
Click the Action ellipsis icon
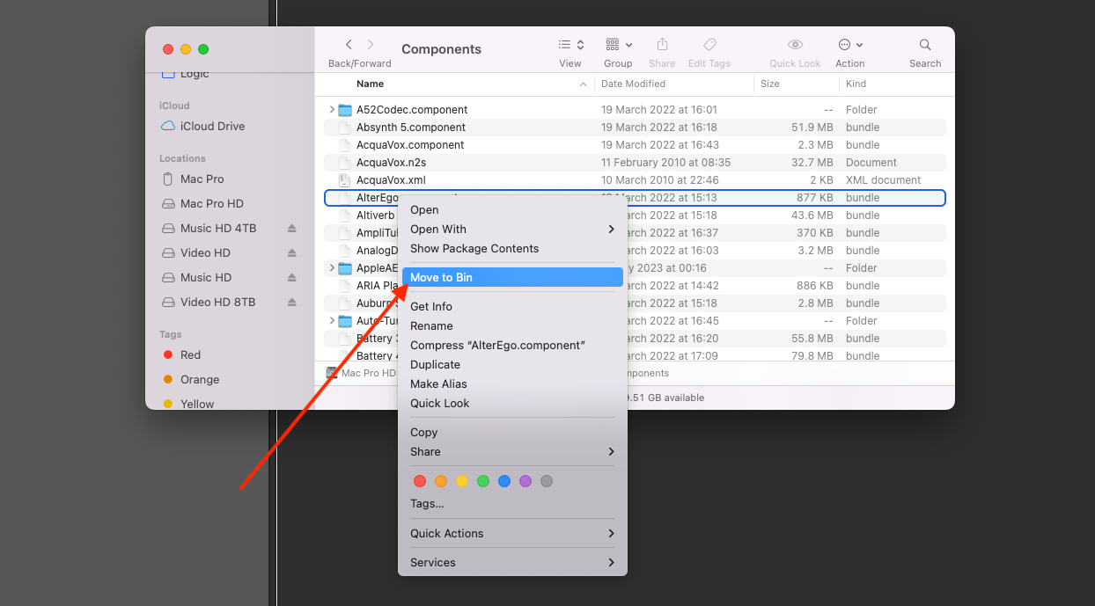[x=845, y=44]
